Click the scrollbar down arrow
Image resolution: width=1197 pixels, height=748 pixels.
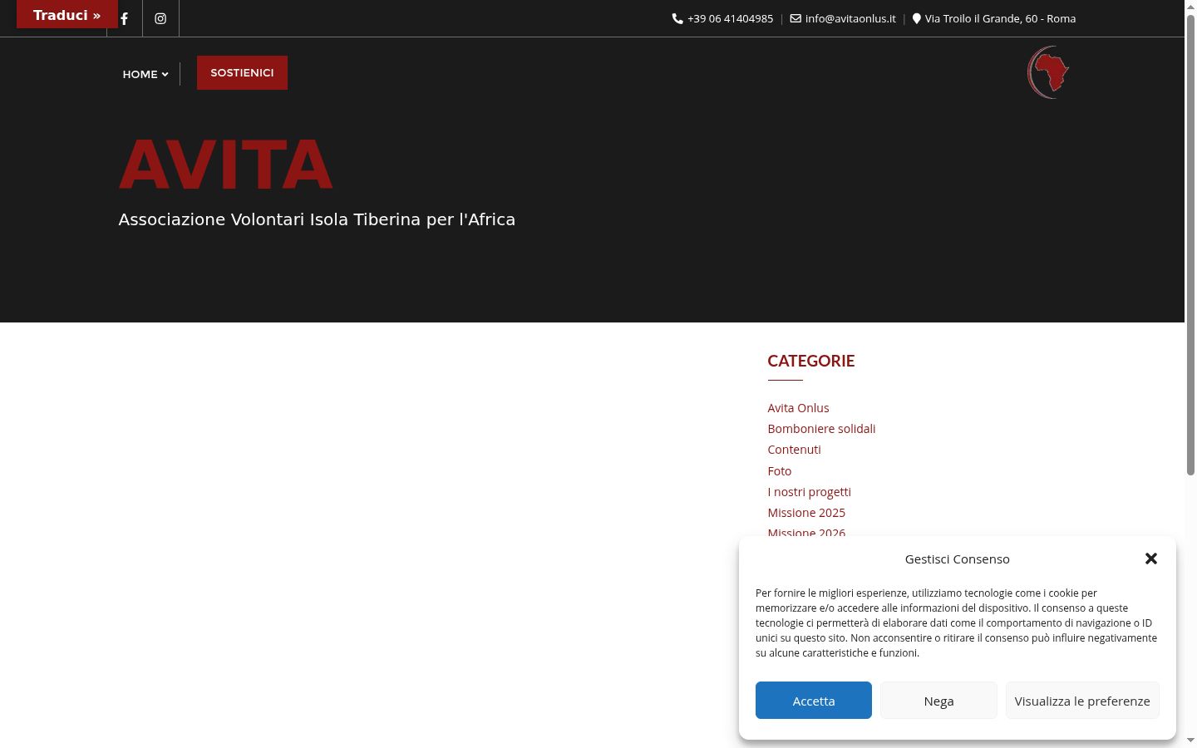click(1190, 741)
